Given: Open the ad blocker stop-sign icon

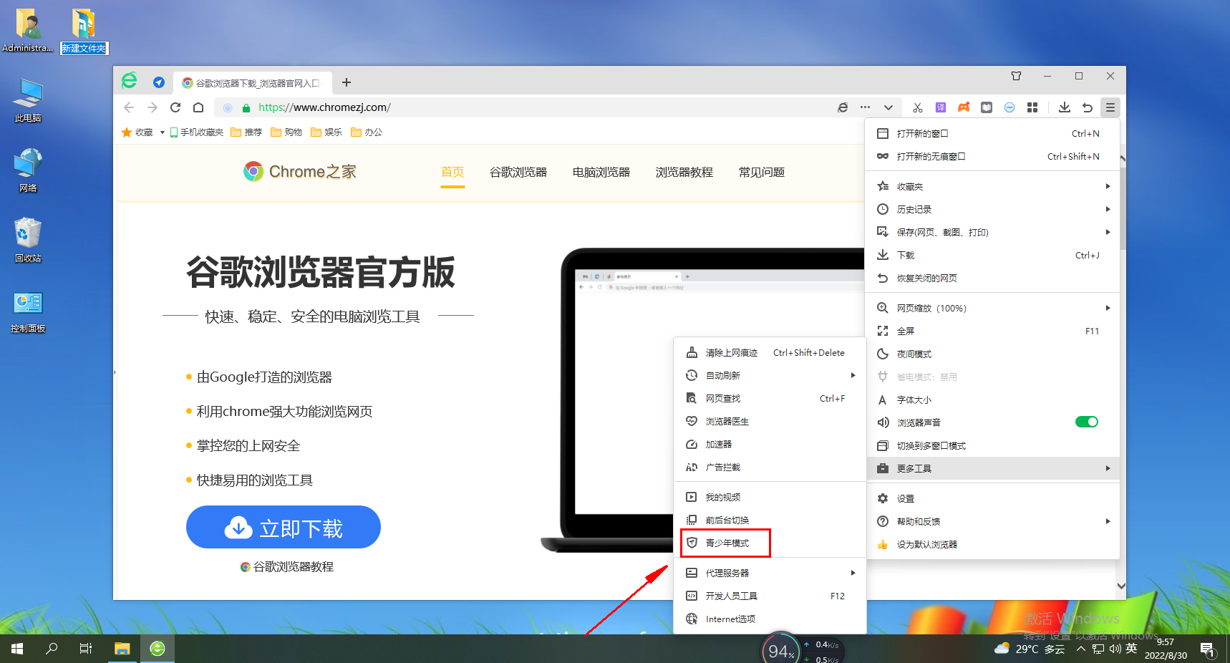Looking at the screenshot, I should tap(1009, 107).
